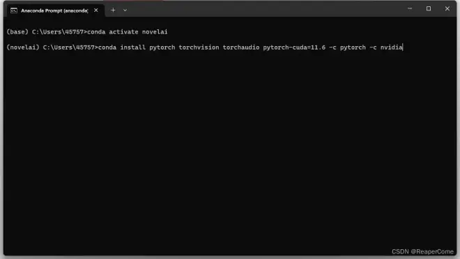
Task: Place the cursor after 'nvidia' on the command line
Action: tap(403, 47)
